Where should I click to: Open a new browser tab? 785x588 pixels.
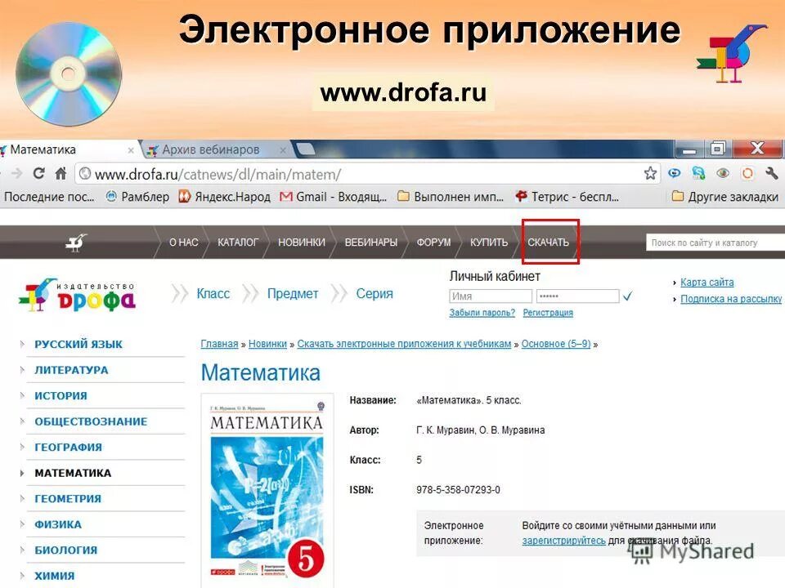pos(307,149)
